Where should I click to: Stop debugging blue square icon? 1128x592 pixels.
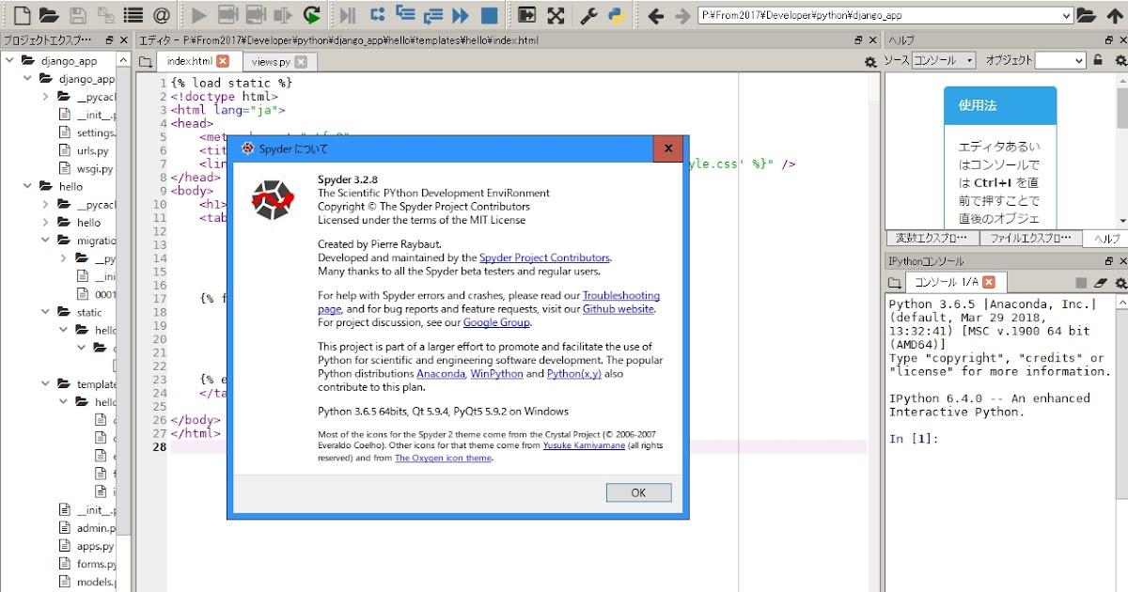489,15
